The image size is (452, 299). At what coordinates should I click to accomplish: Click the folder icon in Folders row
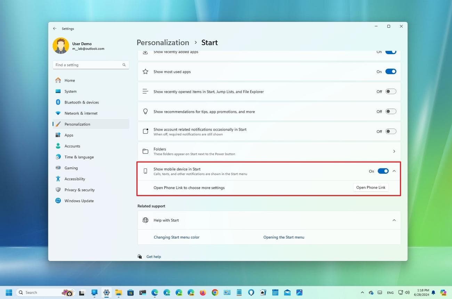pyautogui.click(x=145, y=151)
